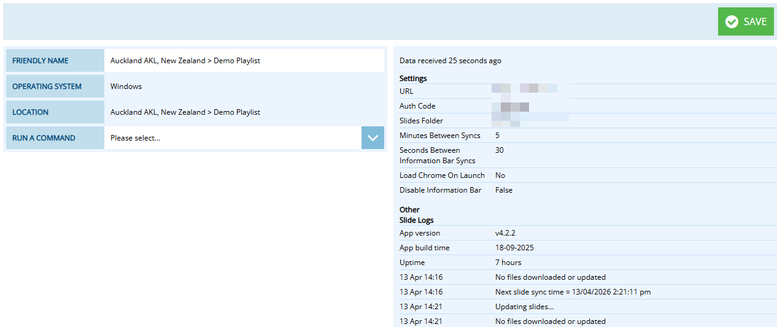Viewport: 777px width, 327px height.
Task: Click the Minutes Between Syncs value
Action: tap(497, 136)
